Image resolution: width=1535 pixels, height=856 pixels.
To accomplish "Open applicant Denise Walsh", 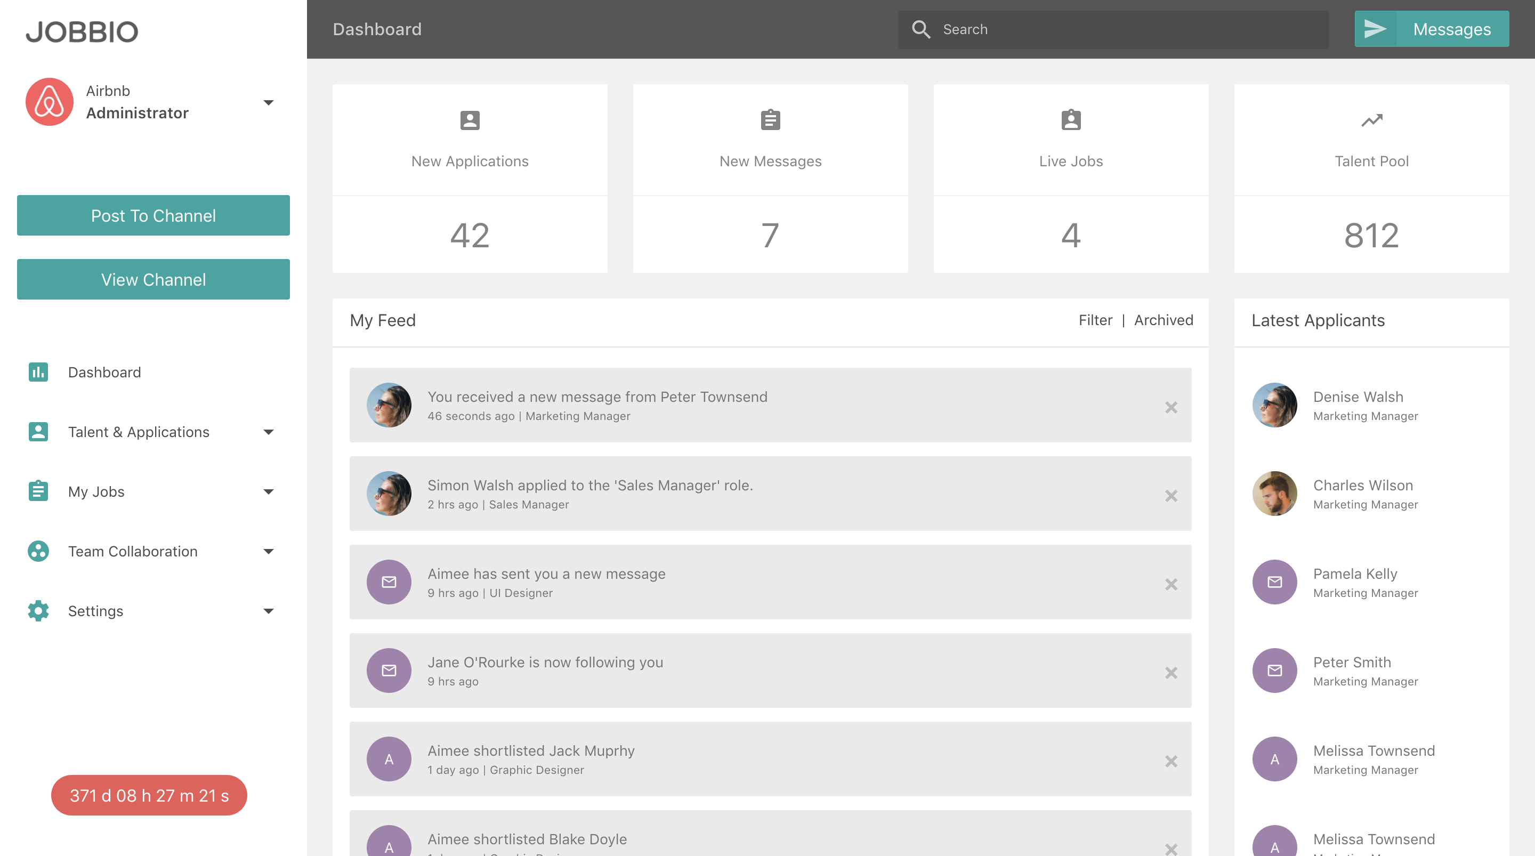I will [x=1358, y=397].
